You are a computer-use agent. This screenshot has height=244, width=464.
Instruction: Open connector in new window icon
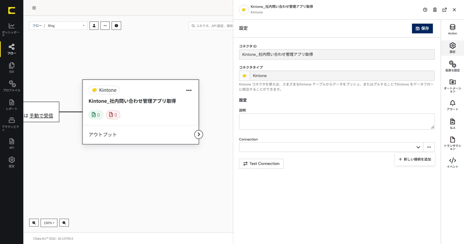[x=445, y=10]
